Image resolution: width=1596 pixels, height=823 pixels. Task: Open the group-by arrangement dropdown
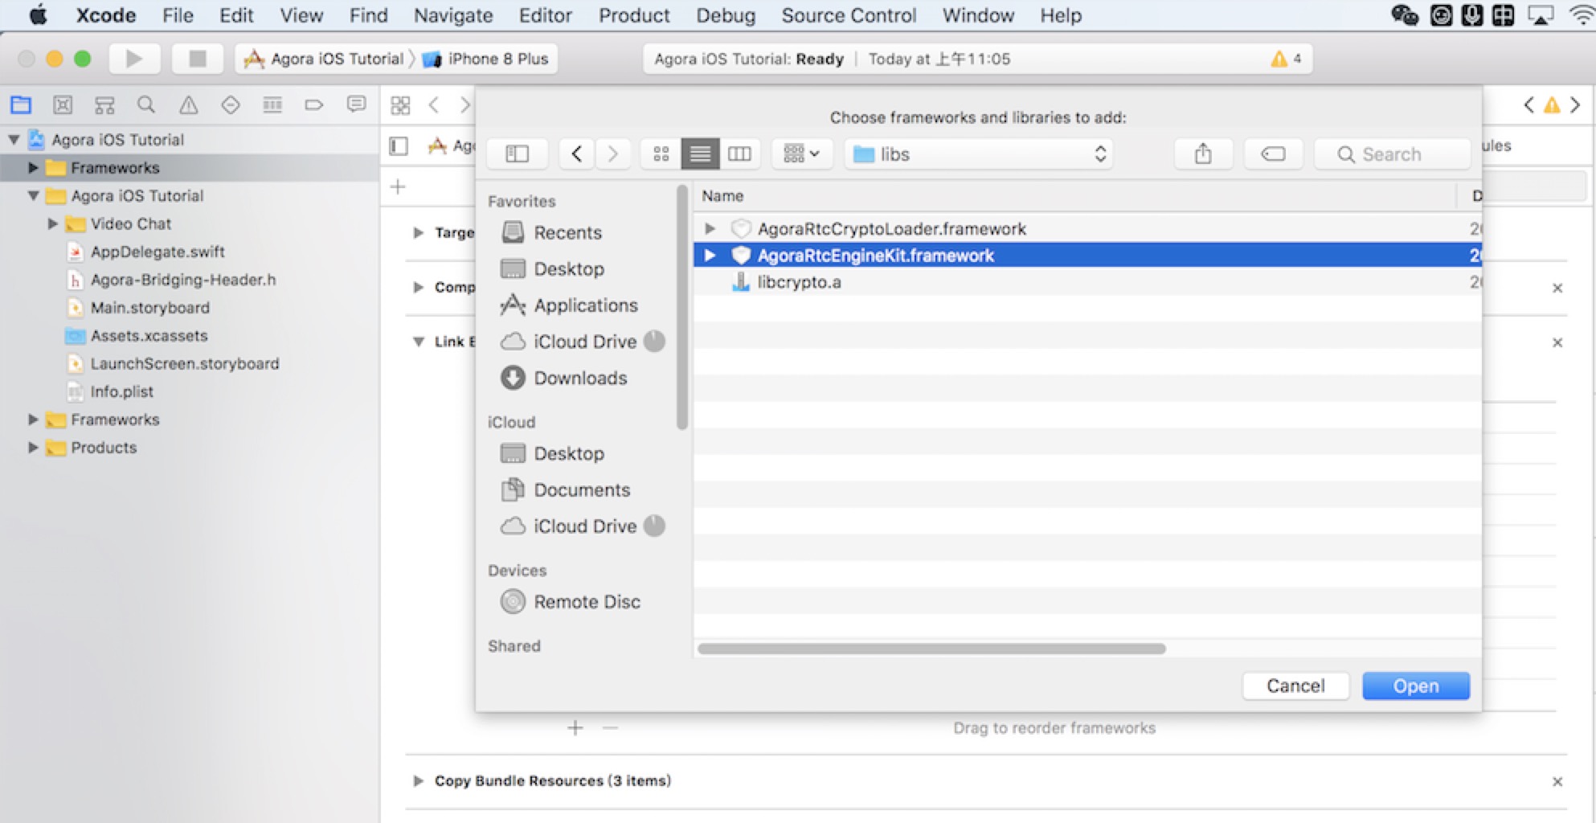(801, 154)
